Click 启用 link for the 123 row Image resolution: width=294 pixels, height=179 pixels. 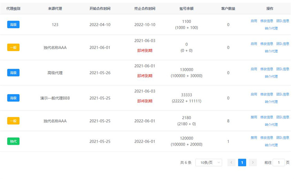pyautogui.click(x=254, y=21)
